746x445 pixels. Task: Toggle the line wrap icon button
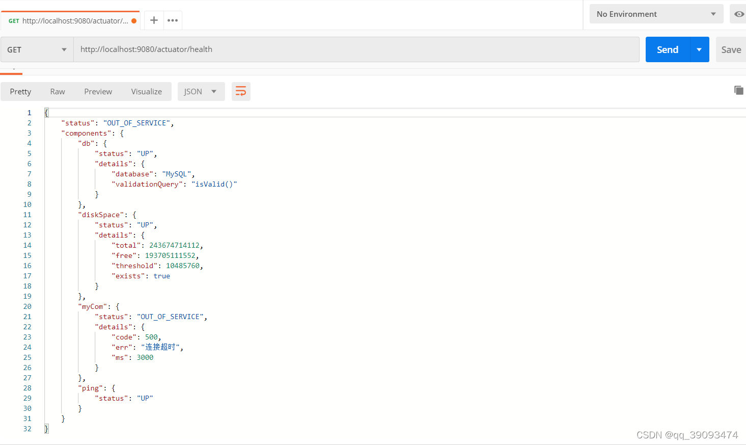(241, 91)
